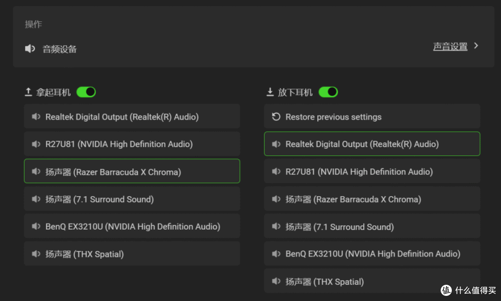
Task: Click the 操作 section heading
Action: point(33,24)
